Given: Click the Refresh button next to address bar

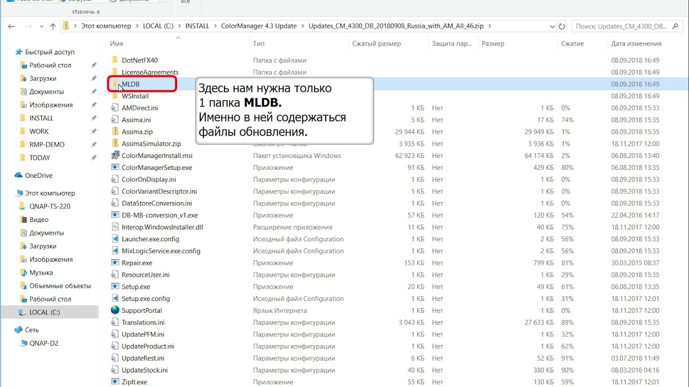Looking at the screenshot, I should pos(562,26).
